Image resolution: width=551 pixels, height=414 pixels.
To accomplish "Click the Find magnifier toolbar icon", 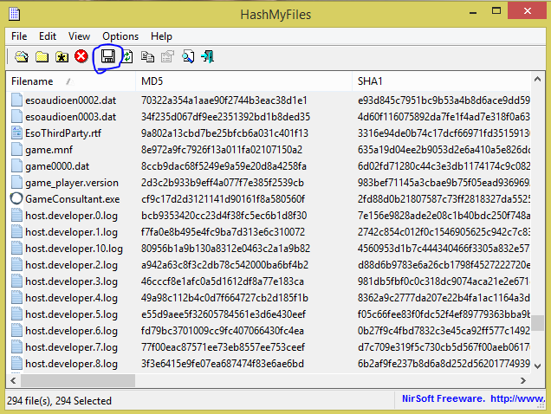I will pyautogui.click(x=188, y=56).
